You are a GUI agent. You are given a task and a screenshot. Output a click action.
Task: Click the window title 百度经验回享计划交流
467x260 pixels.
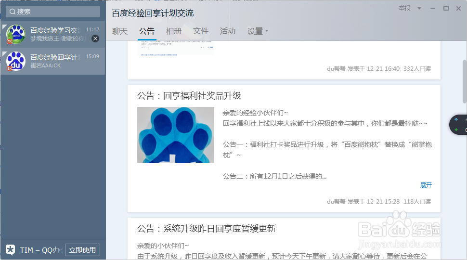(x=153, y=13)
